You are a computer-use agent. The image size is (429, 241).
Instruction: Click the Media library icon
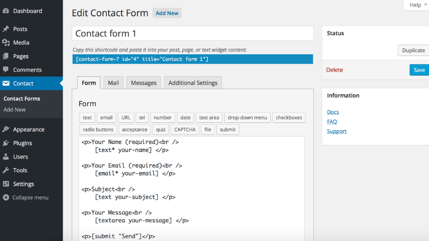pos(6,43)
